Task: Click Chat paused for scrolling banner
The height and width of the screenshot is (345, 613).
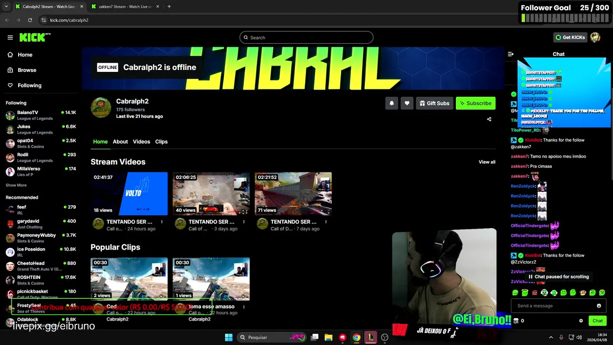Action: coord(558,276)
